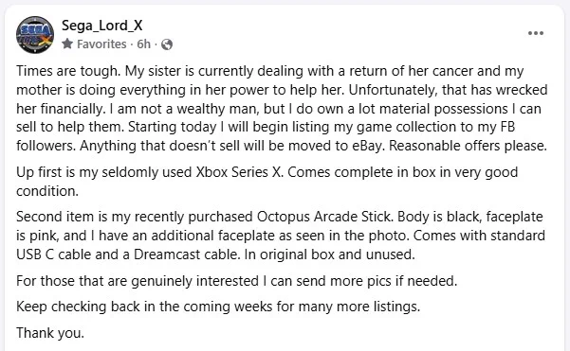Click the 'Thank you.' closing line
This screenshot has height=351, width=570.
click(50, 333)
